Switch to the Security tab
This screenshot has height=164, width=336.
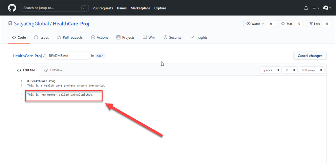(173, 37)
